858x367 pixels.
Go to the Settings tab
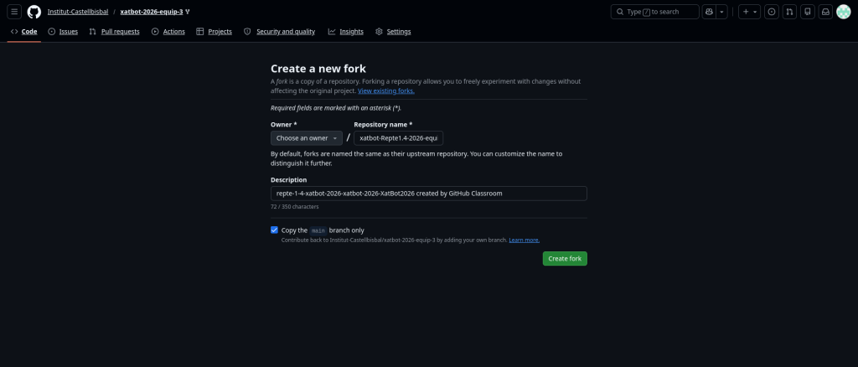pyautogui.click(x=393, y=32)
